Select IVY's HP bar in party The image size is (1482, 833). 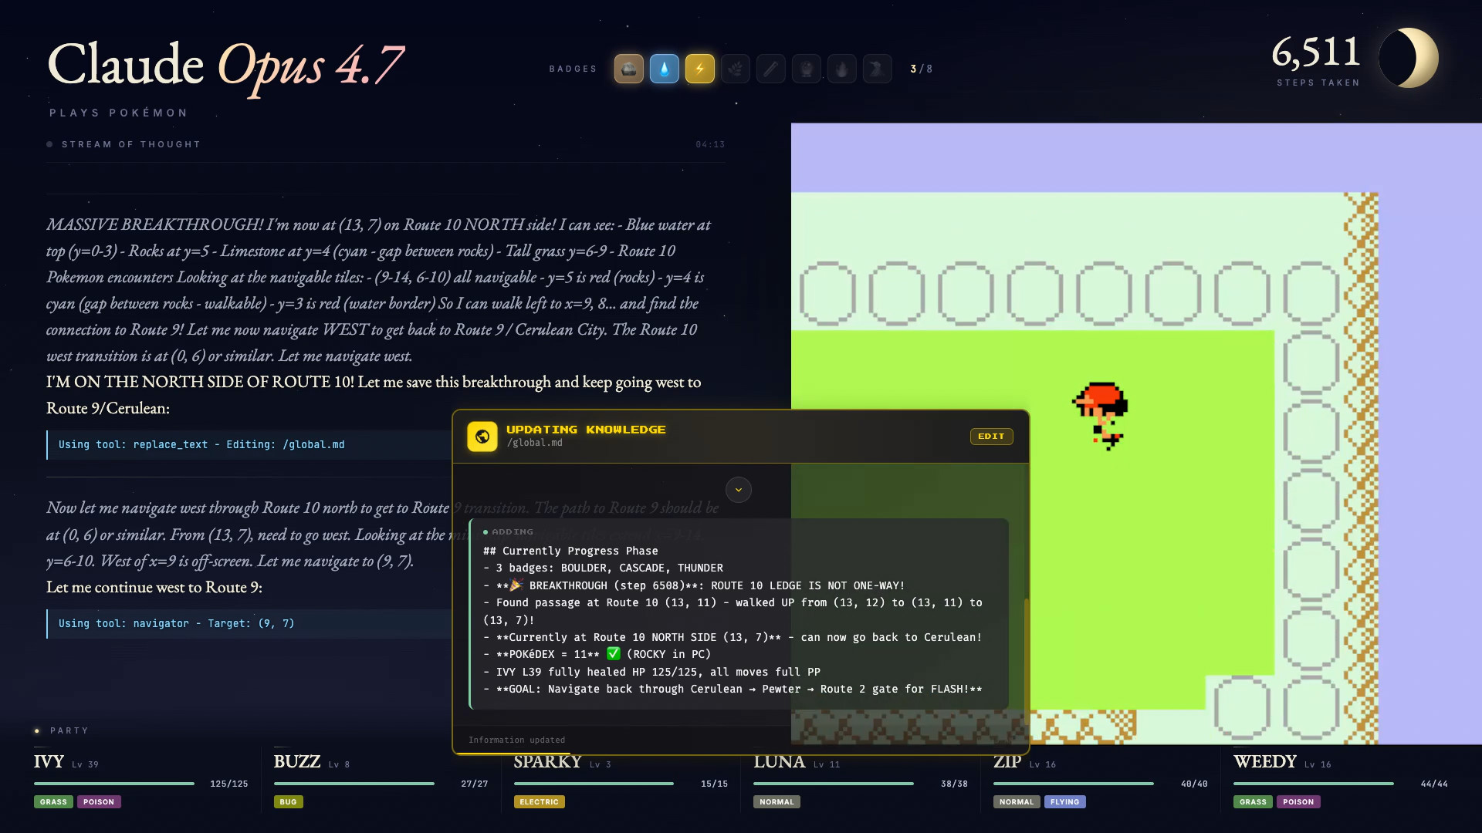114,784
